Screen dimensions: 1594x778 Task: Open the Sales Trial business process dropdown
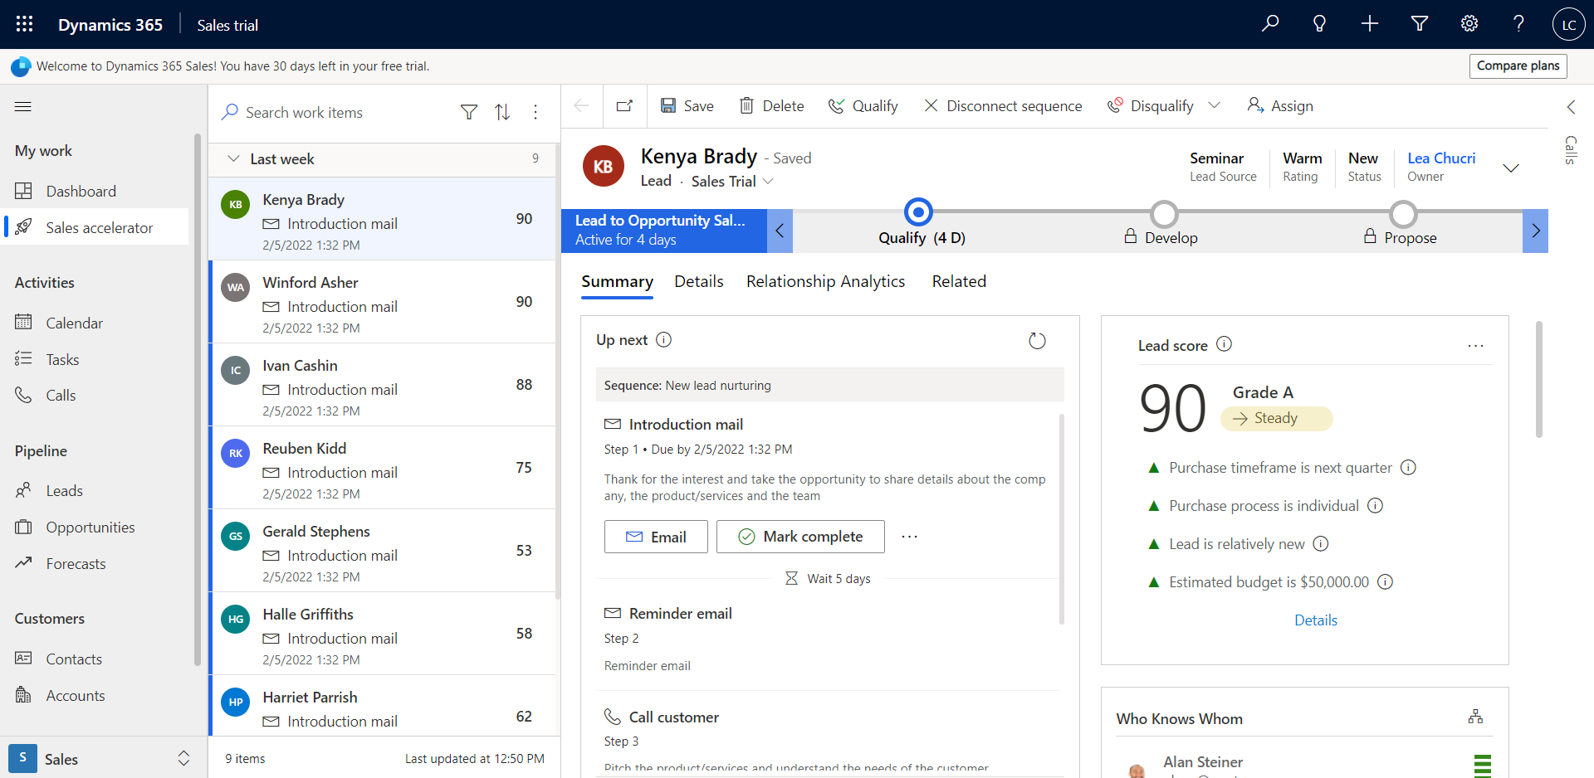(768, 181)
